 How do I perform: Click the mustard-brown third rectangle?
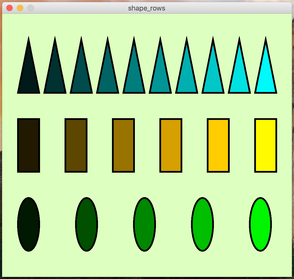pos(123,145)
